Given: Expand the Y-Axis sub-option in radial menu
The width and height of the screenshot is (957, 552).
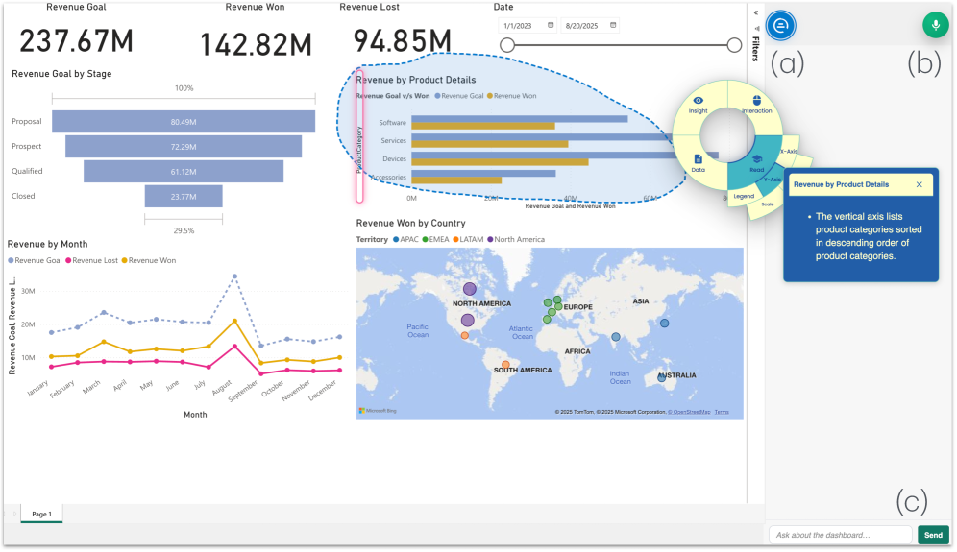Looking at the screenshot, I should [x=773, y=180].
